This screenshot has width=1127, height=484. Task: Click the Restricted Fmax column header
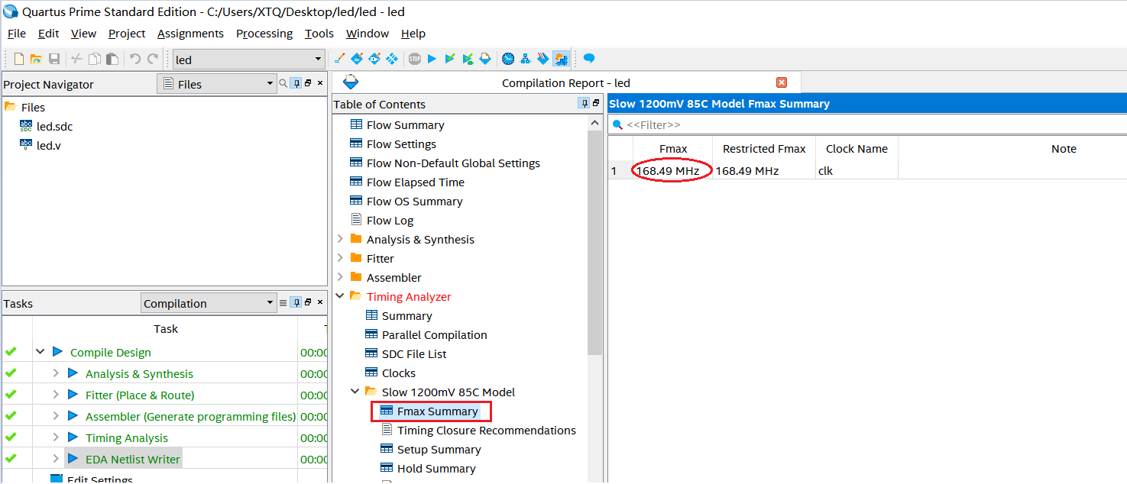pos(764,149)
